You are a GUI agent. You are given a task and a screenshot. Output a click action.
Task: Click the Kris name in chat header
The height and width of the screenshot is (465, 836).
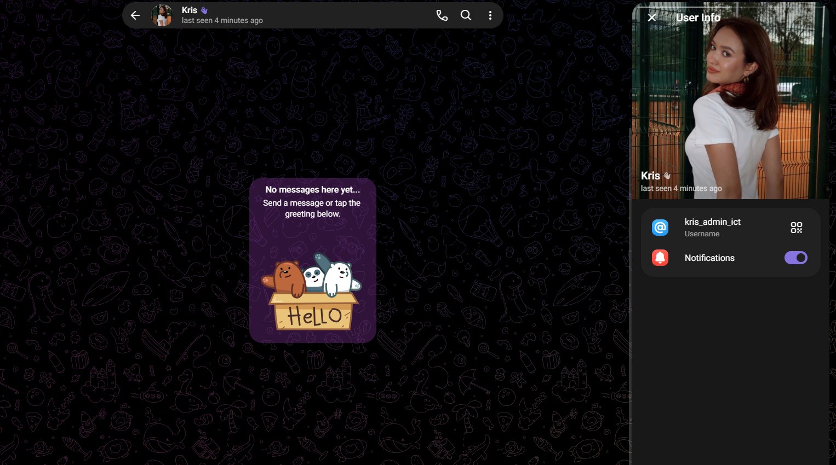click(x=190, y=10)
